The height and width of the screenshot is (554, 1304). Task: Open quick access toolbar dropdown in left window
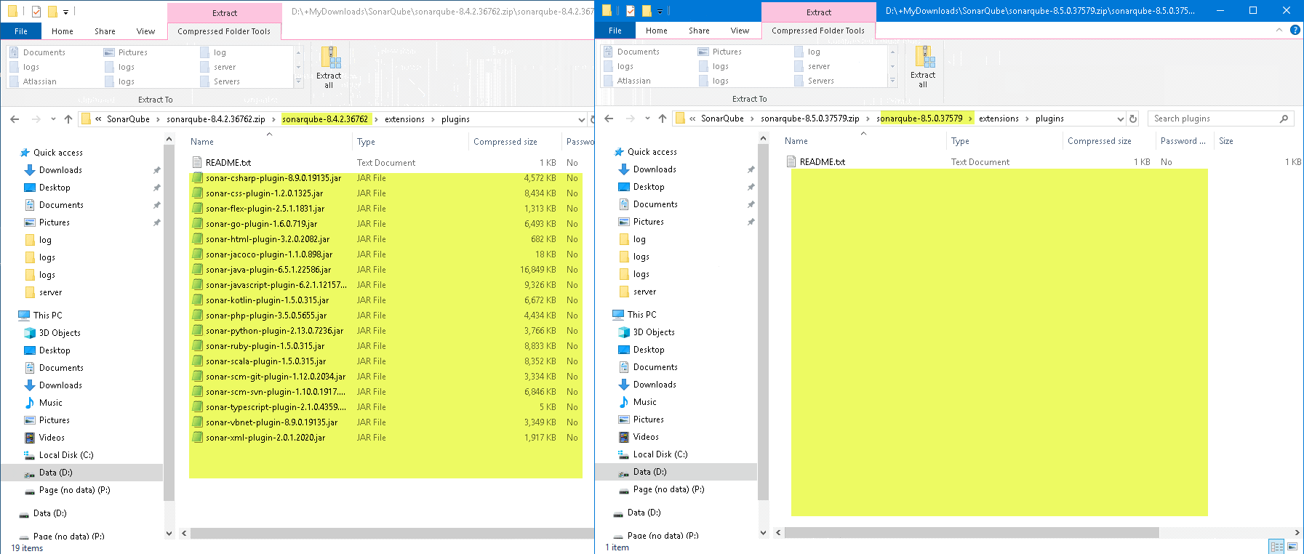point(65,12)
